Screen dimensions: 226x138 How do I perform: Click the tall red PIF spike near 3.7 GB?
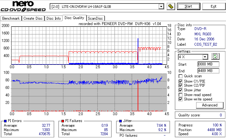pos(138,95)
